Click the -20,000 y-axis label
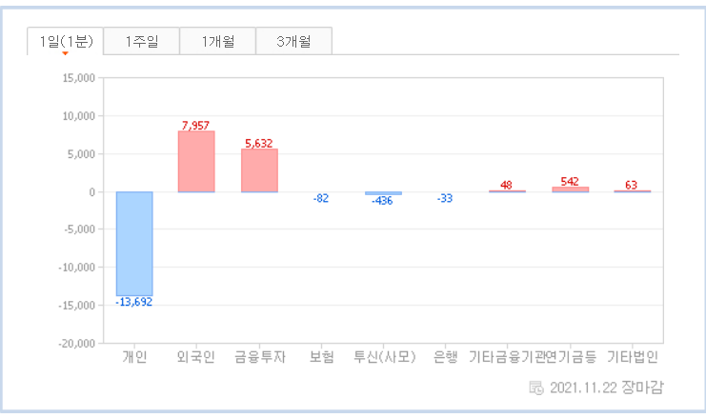The height and width of the screenshot is (418, 706). [x=77, y=344]
